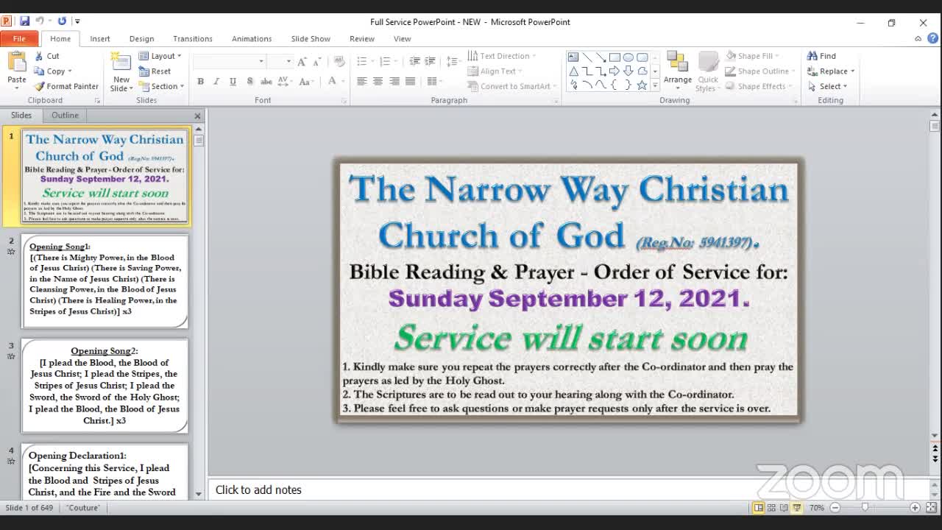Justify the paragraph text
Screen dimensions: 942x530
coord(410,81)
